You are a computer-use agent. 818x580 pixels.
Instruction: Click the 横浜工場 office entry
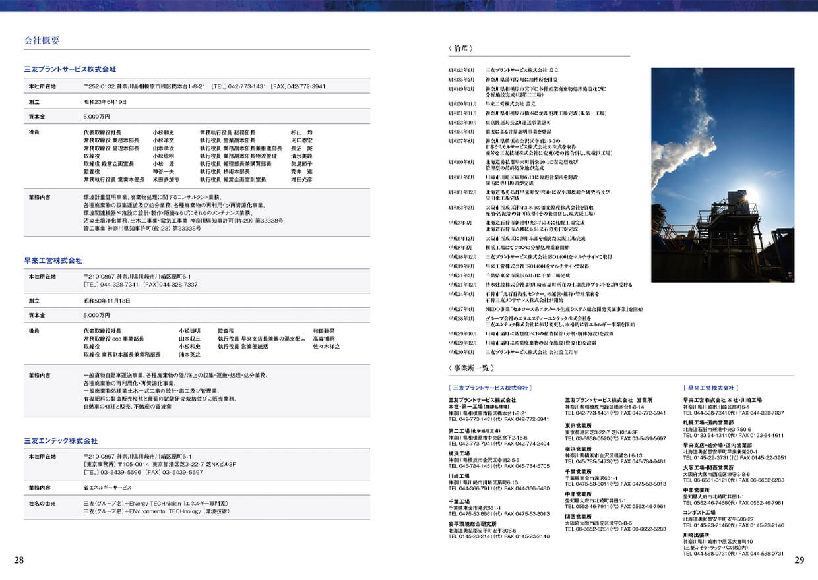[459, 453]
